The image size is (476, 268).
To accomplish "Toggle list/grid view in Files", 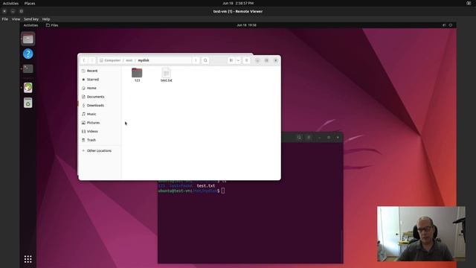I will click(x=231, y=60).
